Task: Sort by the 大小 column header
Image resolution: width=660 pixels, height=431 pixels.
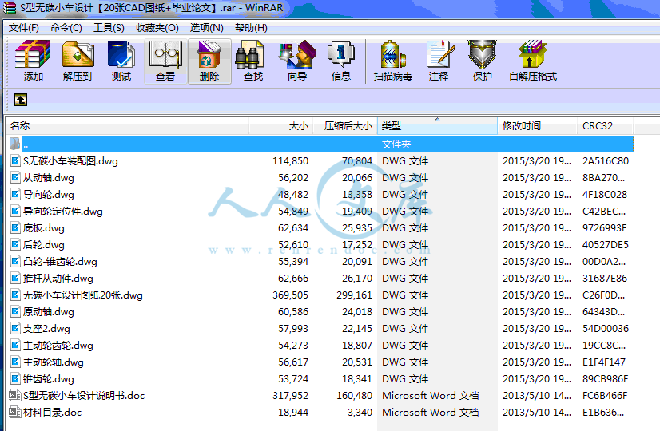Action: pyautogui.click(x=280, y=126)
